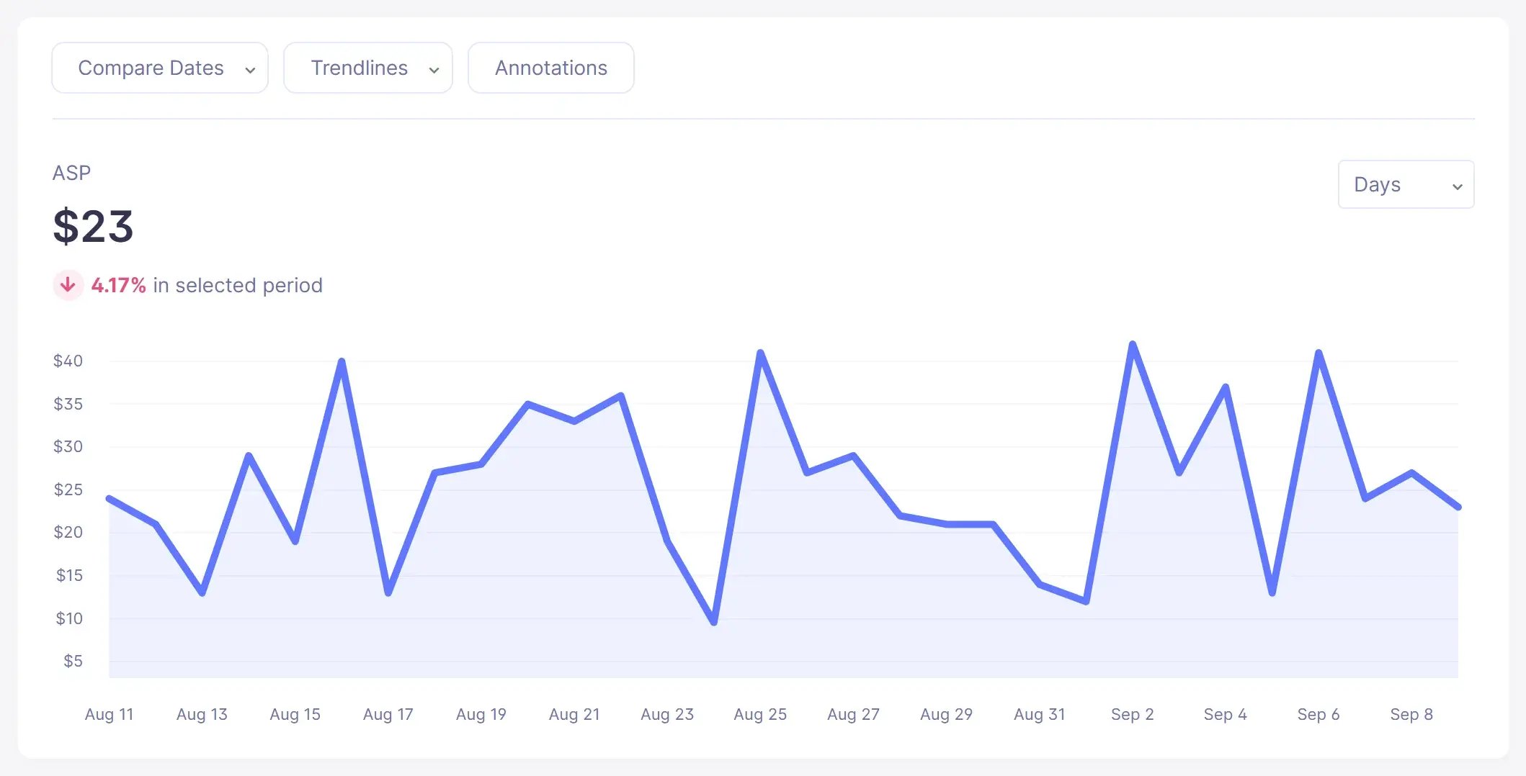Open the Compare Dates dropdown
The height and width of the screenshot is (776, 1526).
[160, 68]
